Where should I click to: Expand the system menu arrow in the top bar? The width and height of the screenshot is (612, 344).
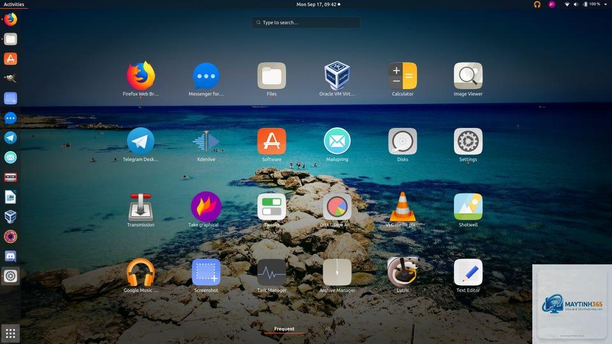(x=606, y=4)
